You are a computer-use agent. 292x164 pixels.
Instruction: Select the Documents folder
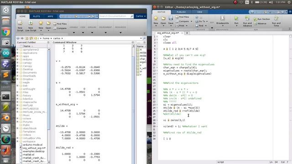[30, 73]
